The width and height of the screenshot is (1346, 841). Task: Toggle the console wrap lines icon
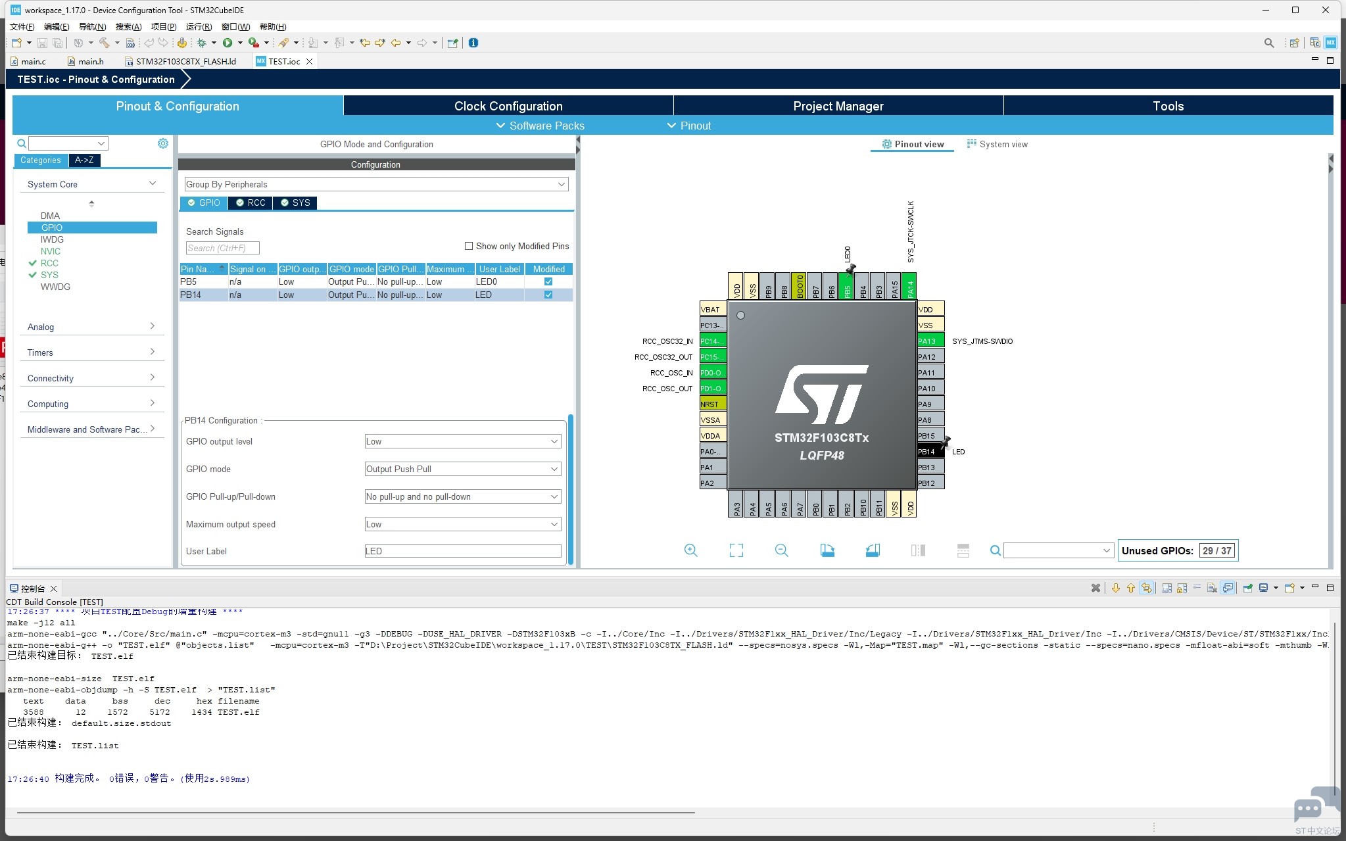click(1197, 588)
